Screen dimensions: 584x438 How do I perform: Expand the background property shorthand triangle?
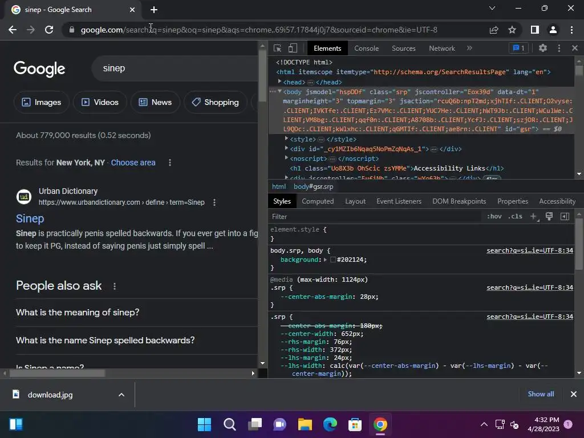coord(325,259)
